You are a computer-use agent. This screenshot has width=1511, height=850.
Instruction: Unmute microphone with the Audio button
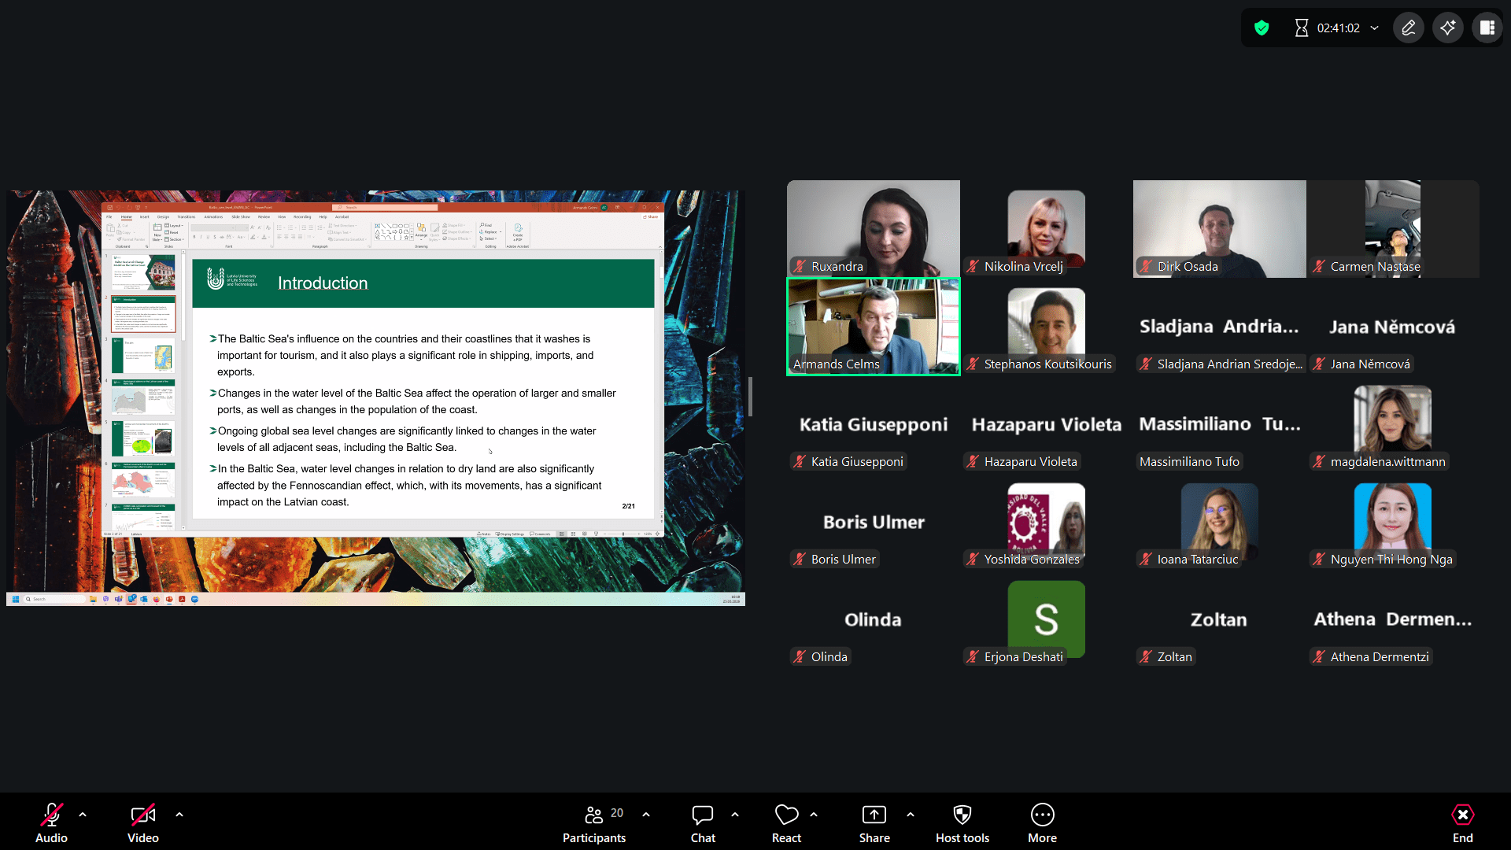click(x=51, y=822)
